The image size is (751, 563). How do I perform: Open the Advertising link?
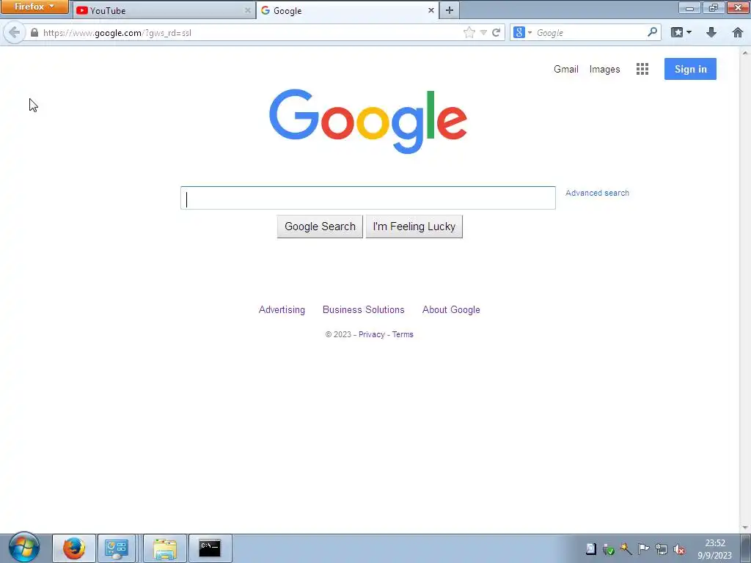click(282, 310)
